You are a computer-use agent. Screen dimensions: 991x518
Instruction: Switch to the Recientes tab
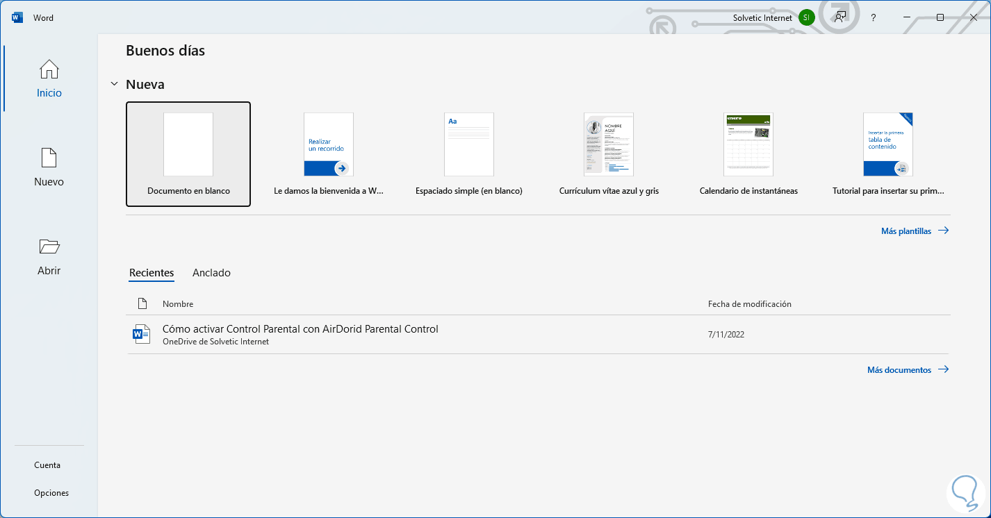tap(151, 273)
